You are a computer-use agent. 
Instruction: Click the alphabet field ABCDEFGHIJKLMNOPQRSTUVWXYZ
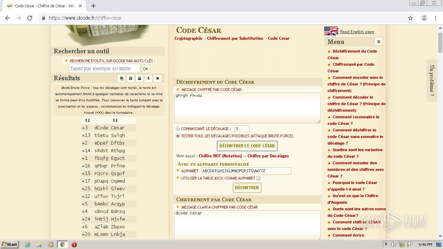coord(246,171)
